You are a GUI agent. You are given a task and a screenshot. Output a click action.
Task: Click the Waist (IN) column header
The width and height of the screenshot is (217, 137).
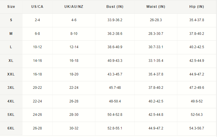(156, 7)
